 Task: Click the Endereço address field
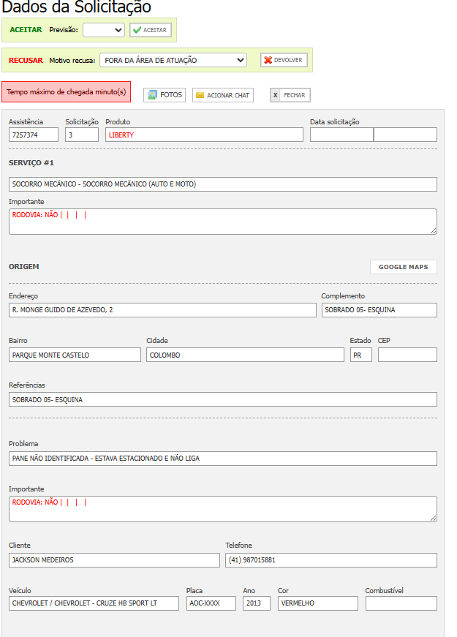pyautogui.click(x=162, y=310)
